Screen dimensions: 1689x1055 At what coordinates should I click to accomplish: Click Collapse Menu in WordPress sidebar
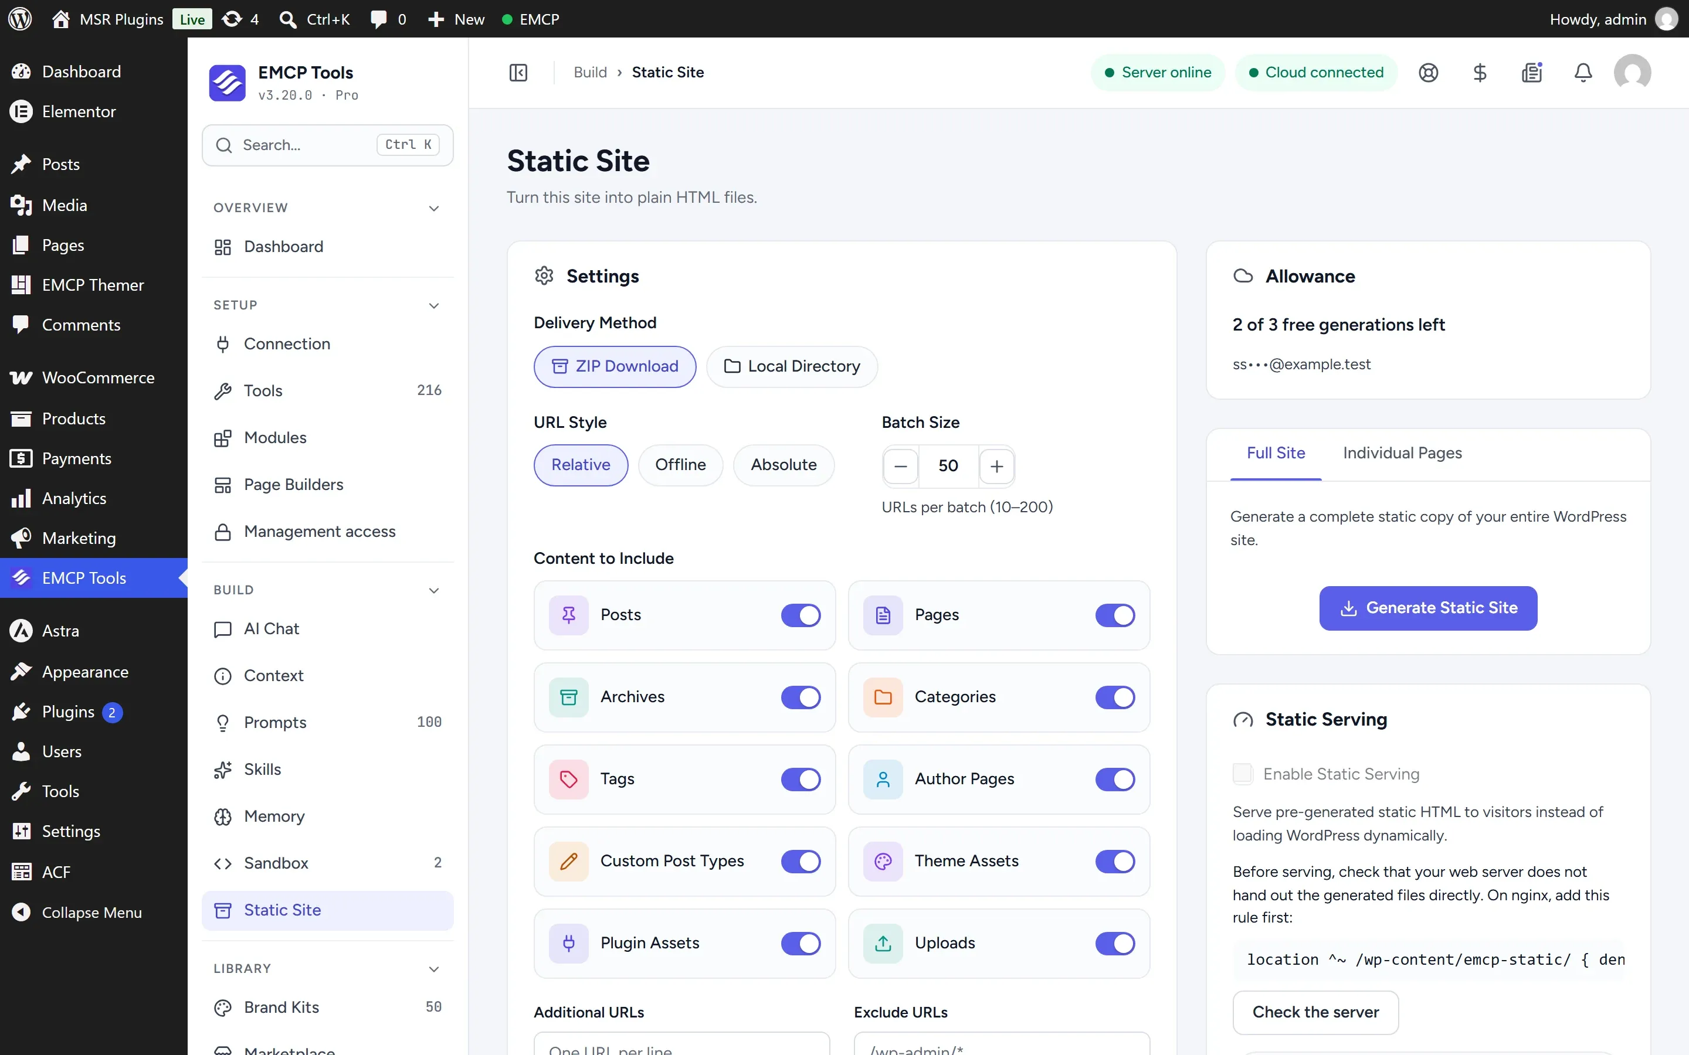pos(93,912)
